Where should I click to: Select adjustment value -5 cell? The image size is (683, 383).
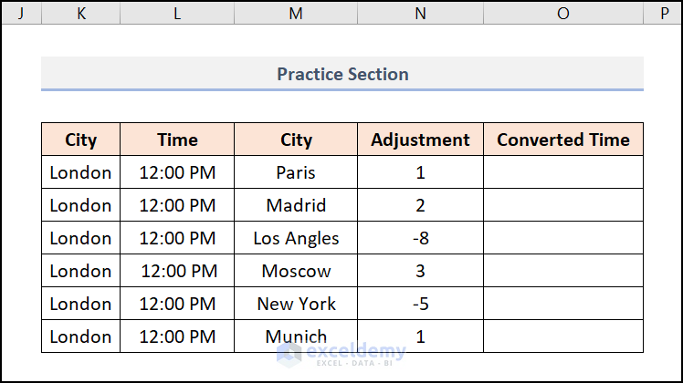[420, 304]
